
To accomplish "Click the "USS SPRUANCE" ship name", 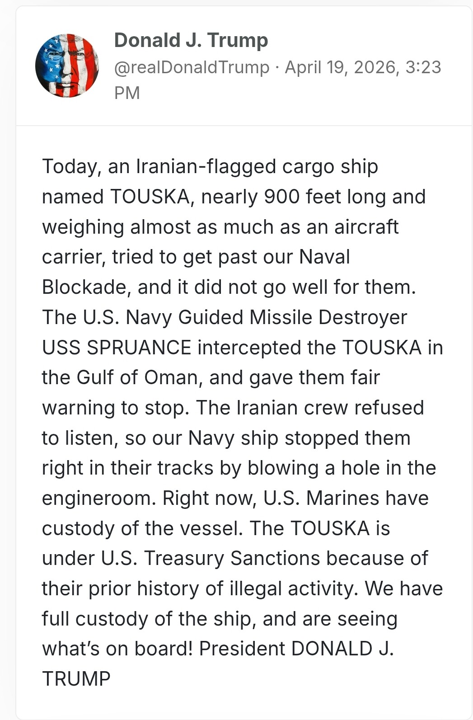I will pyautogui.click(x=117, y=348).
